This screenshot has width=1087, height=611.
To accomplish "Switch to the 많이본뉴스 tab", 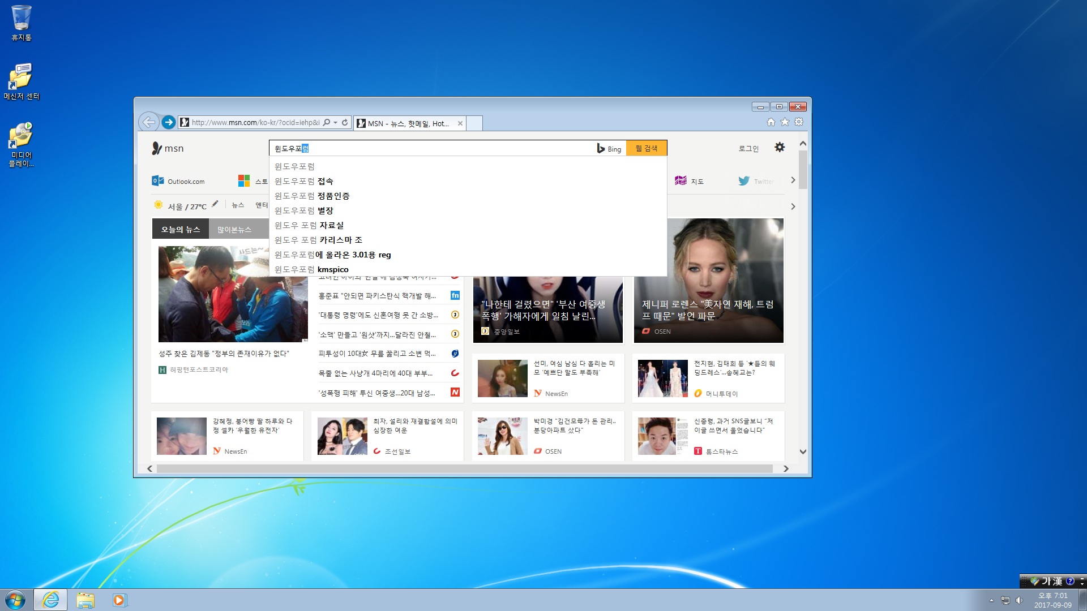I will coord(234,229).
